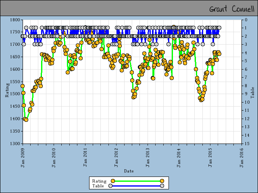
Task: Pick the 15 tick on the Table axis
Action: click(247, 144)
